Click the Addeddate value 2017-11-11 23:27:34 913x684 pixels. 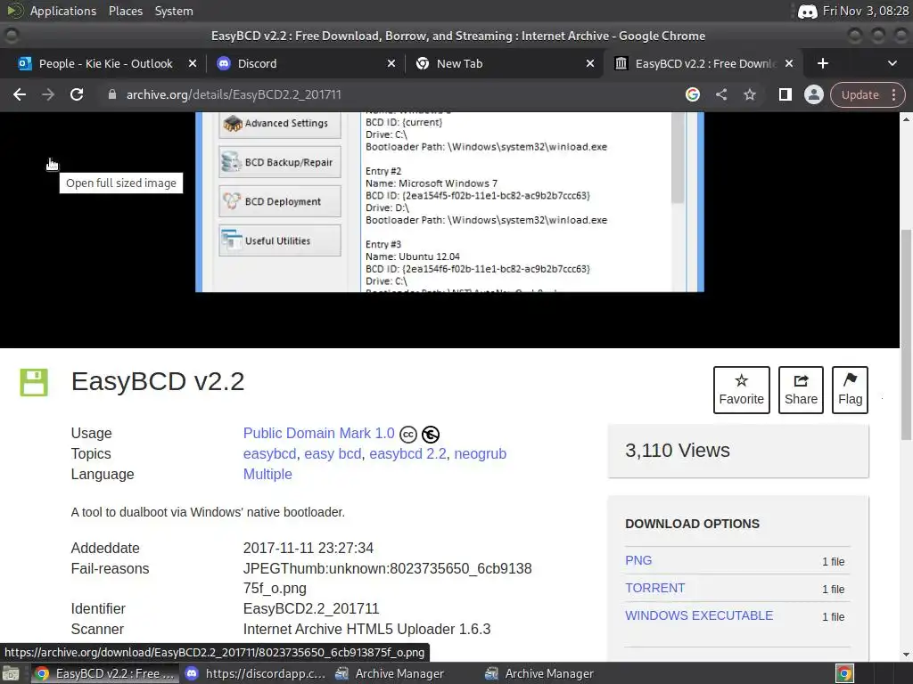[308, 548]
